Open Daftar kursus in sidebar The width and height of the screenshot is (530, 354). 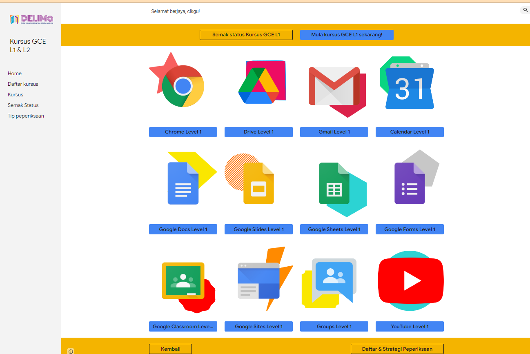click(23, 84)
